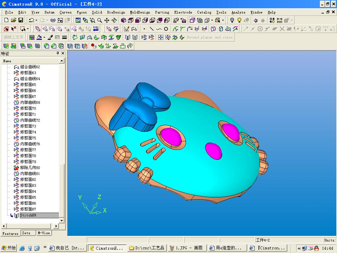The width and height of the screenshot is (337, 253).
Task: Select the 移除几何80 feature
Action: tap(30, 168)
